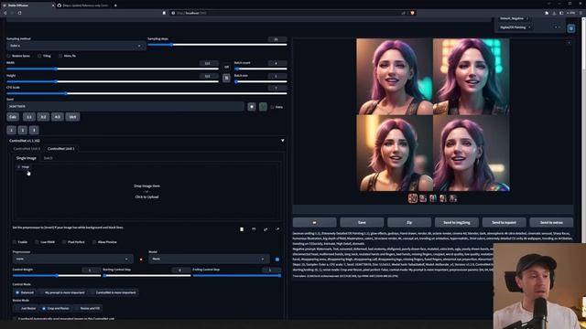Click the Zip button under gallery

[x=409, y=222]
